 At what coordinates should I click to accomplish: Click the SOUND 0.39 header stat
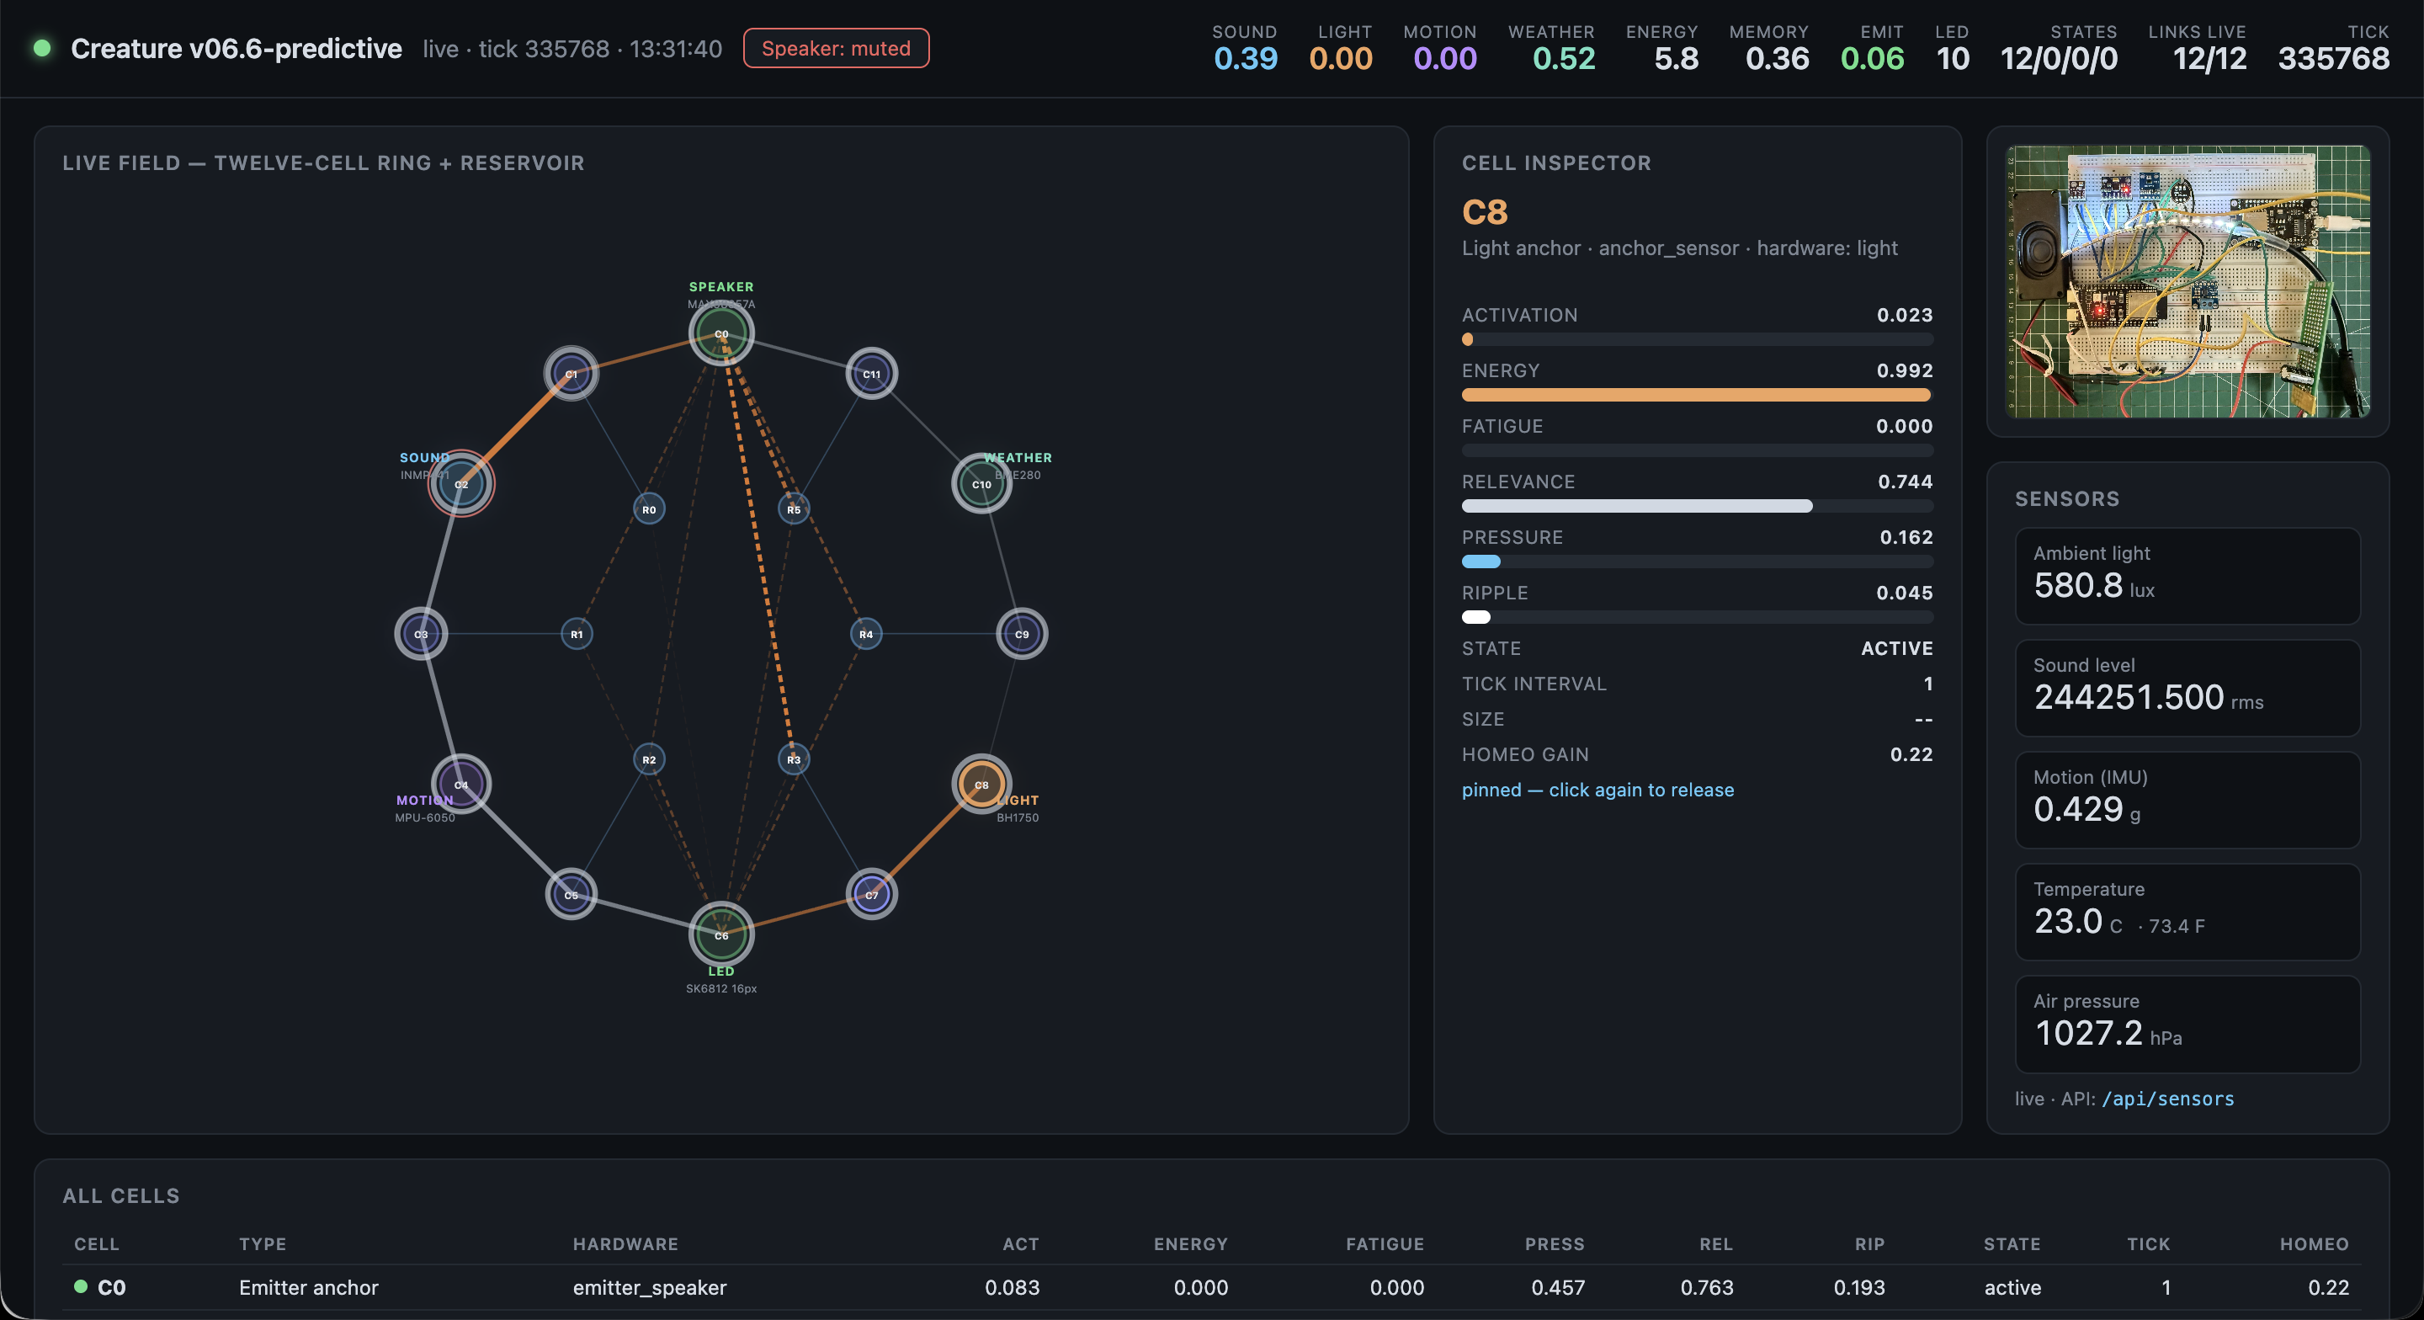[1245, 48]
